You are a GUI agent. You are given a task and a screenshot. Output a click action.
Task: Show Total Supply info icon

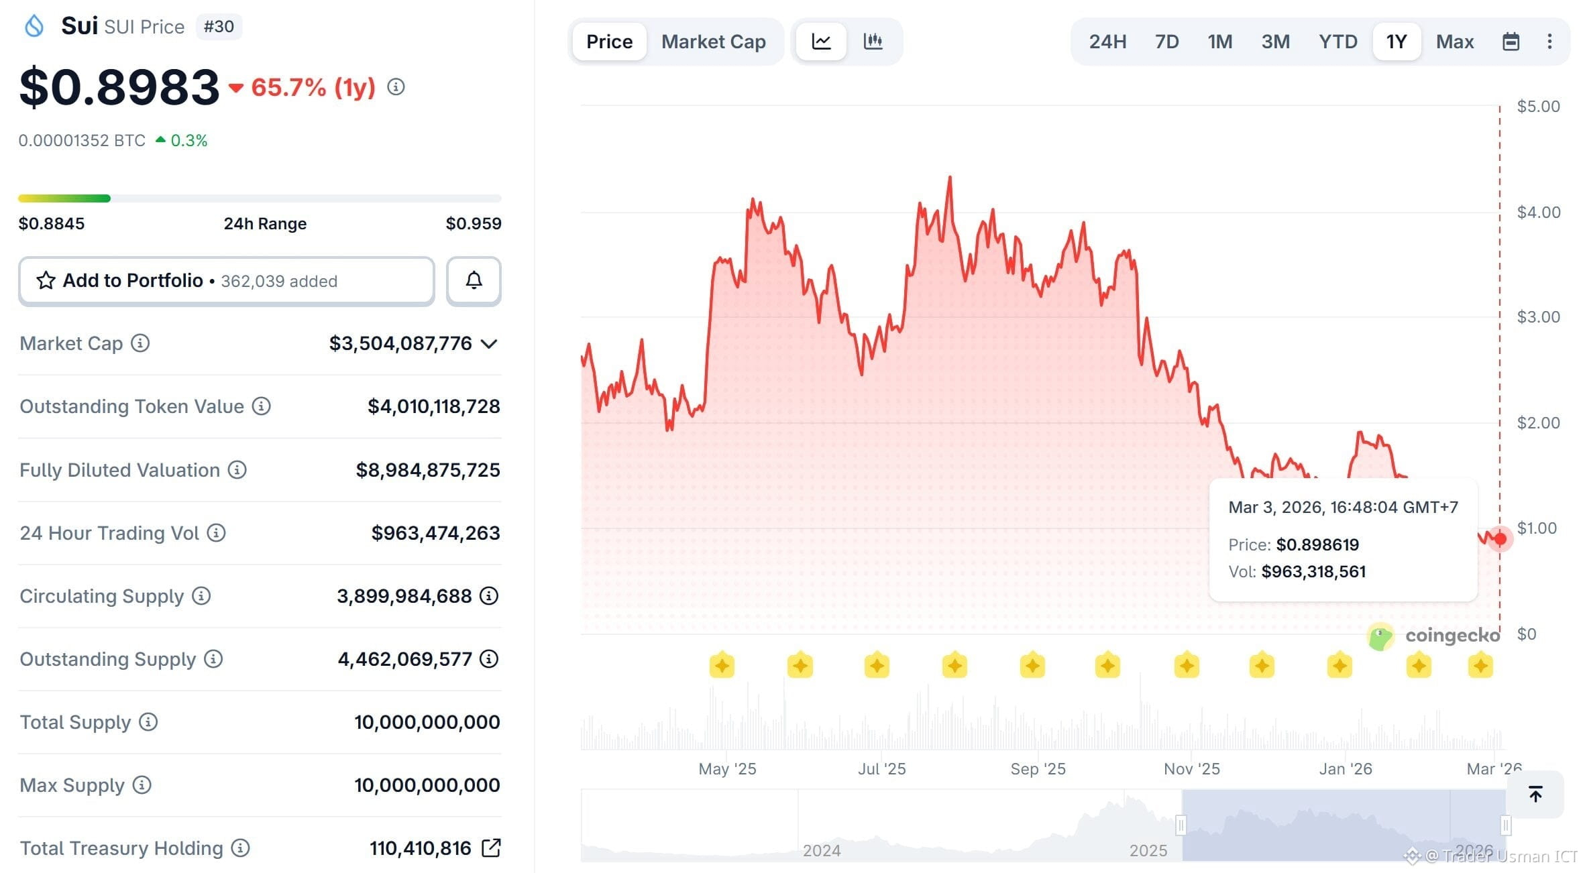coord(148,722)
